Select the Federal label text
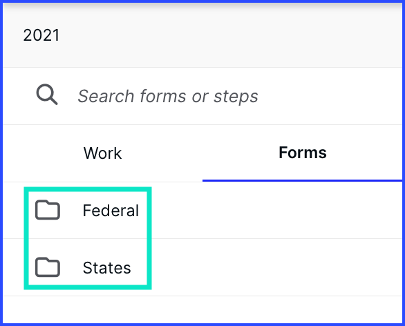Image resolution: width=405 pixels, height=326 pixels. coord(111,211)
